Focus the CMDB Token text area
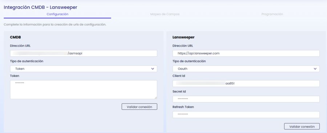The image size is (327, 133). [84, 90]
